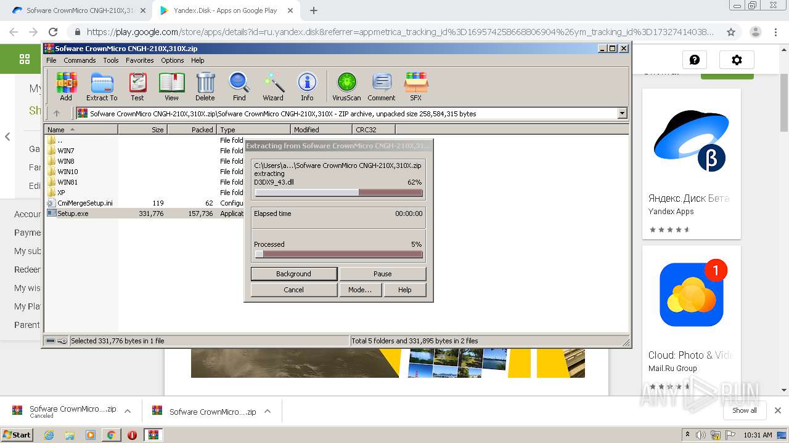This screenshot has width=789, height=443.
Task: Expand the canceled download's options chevron
Action: [x=128, y=411]
